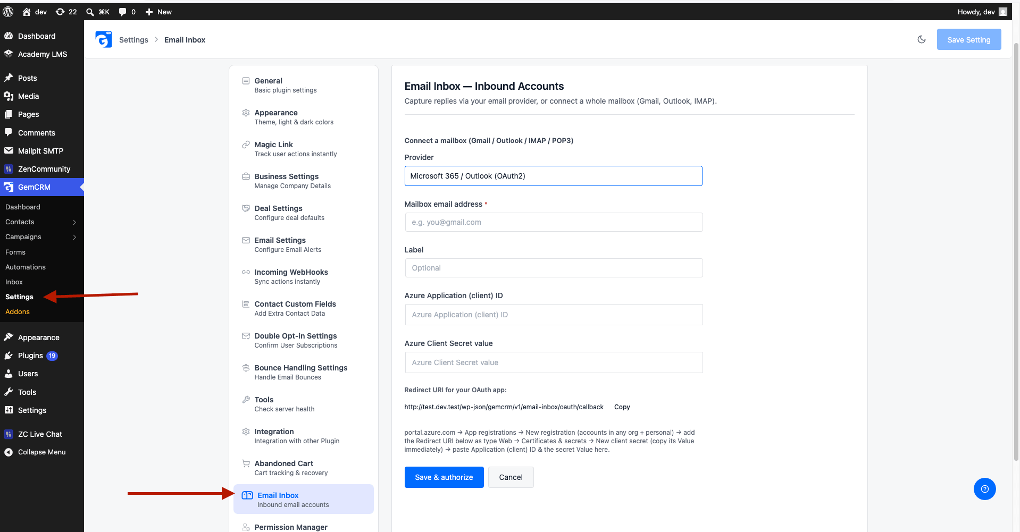
Task: Open the Provider dropdown
Action: tap(553, 176)
